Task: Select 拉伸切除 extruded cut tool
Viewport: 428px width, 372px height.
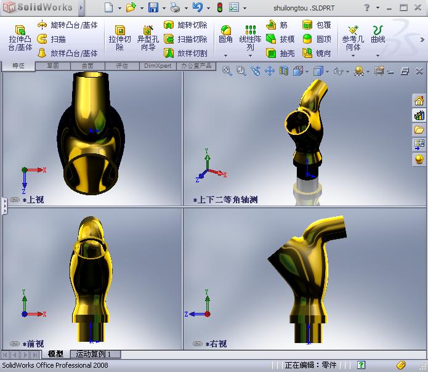Action: (x=119, y=38)
